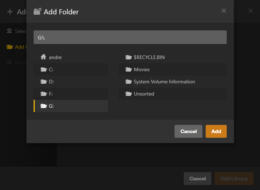This screenshot has height=190, width=260.
Task: Click the folder icon next to Movies
Action: [129, 69]
